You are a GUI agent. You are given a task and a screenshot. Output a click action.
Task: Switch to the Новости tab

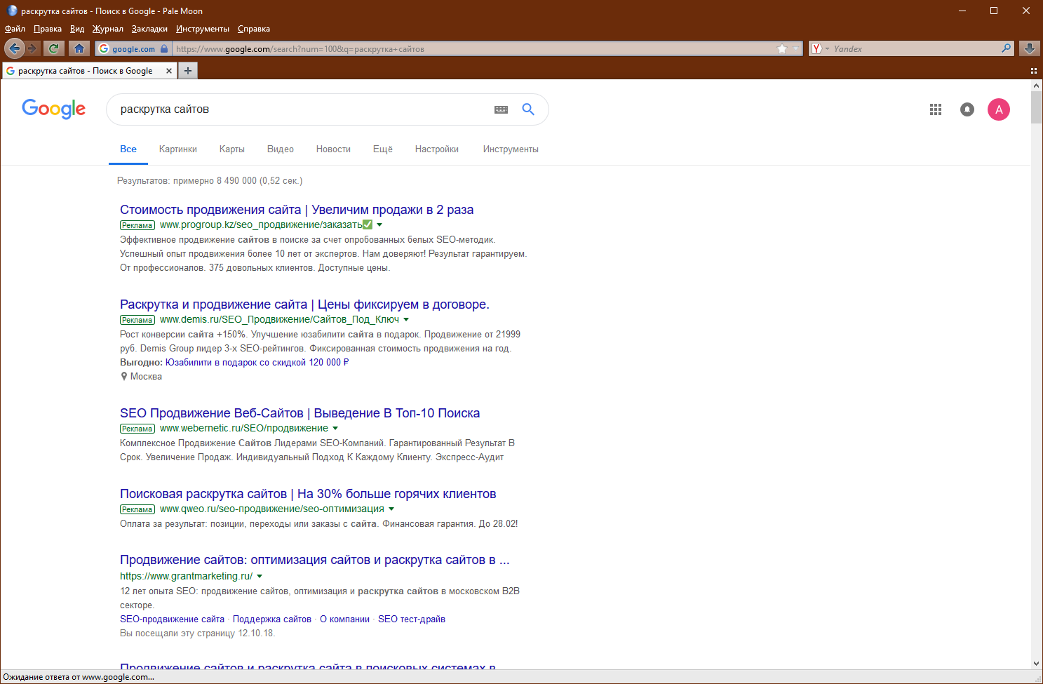333,149
